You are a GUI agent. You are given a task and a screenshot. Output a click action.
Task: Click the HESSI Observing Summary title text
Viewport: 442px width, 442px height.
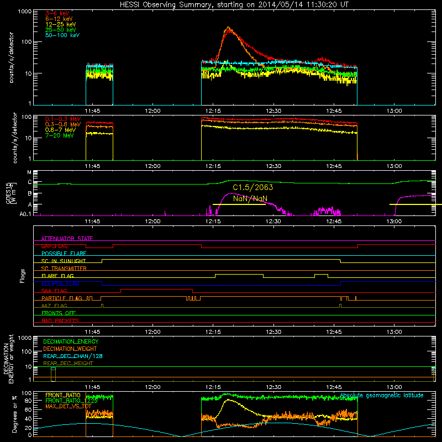tap(234, 5)
